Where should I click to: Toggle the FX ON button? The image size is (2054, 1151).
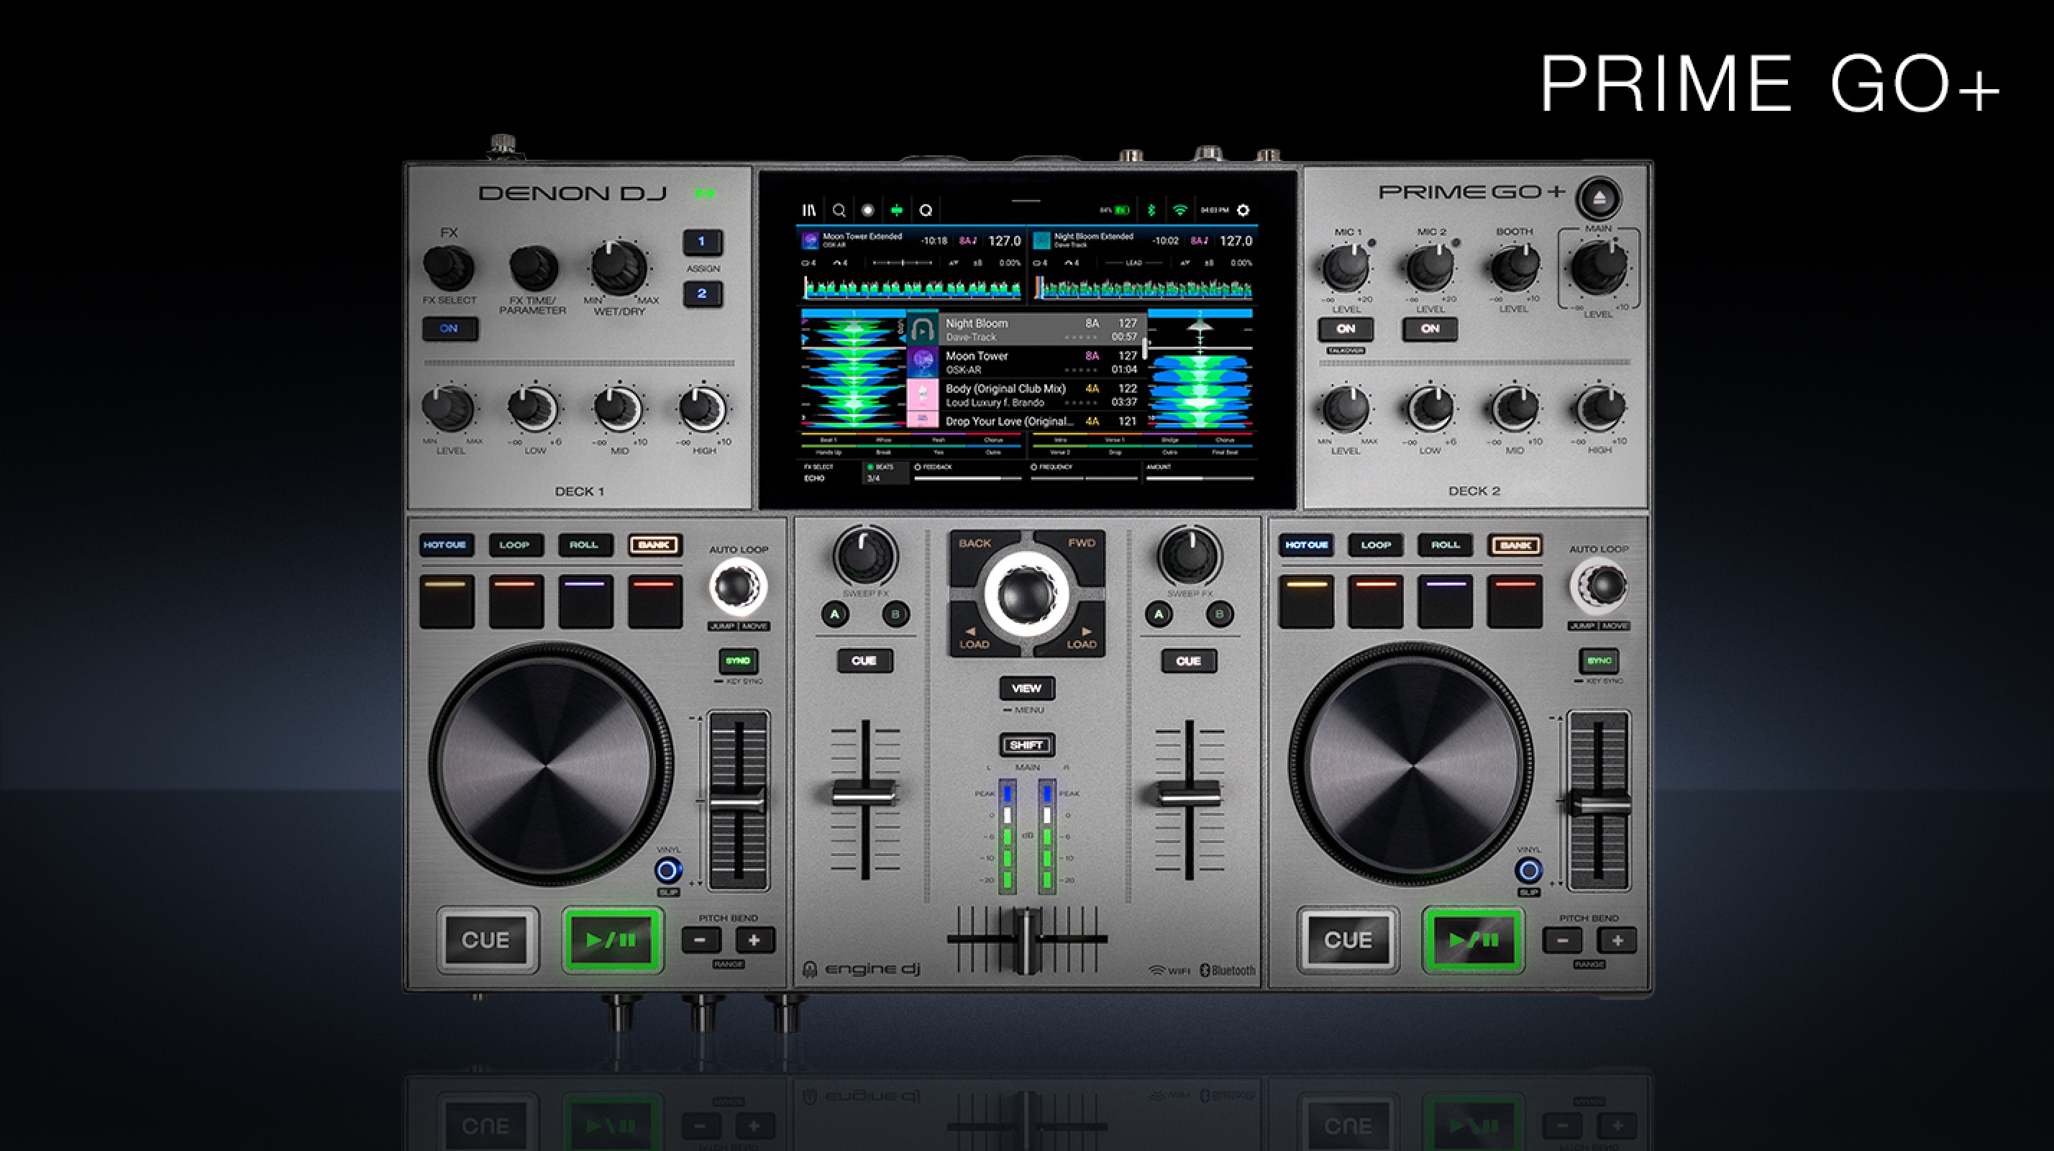[449, 329]
